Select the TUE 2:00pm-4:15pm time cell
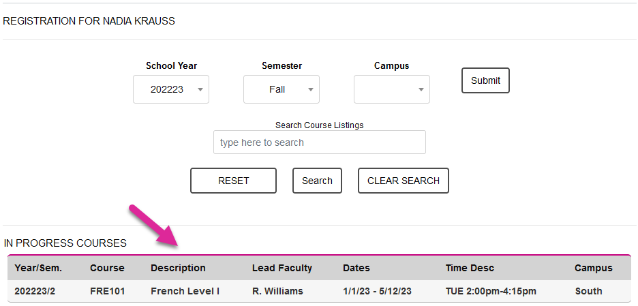Viewport: 638px width, 306px height. coord(491,291)
